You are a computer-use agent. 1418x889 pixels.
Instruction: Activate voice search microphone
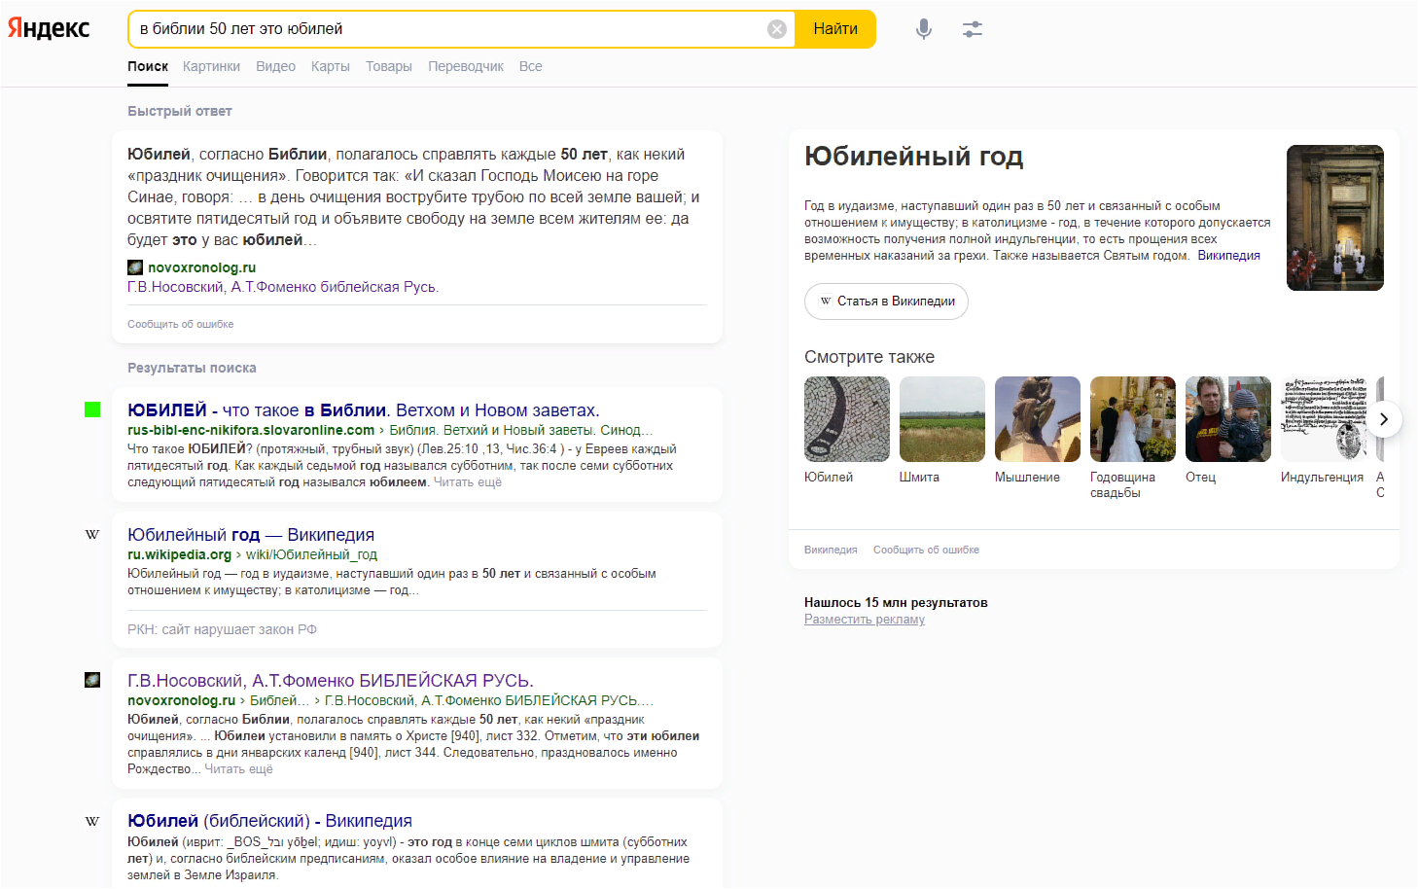[x=923, y=29]
